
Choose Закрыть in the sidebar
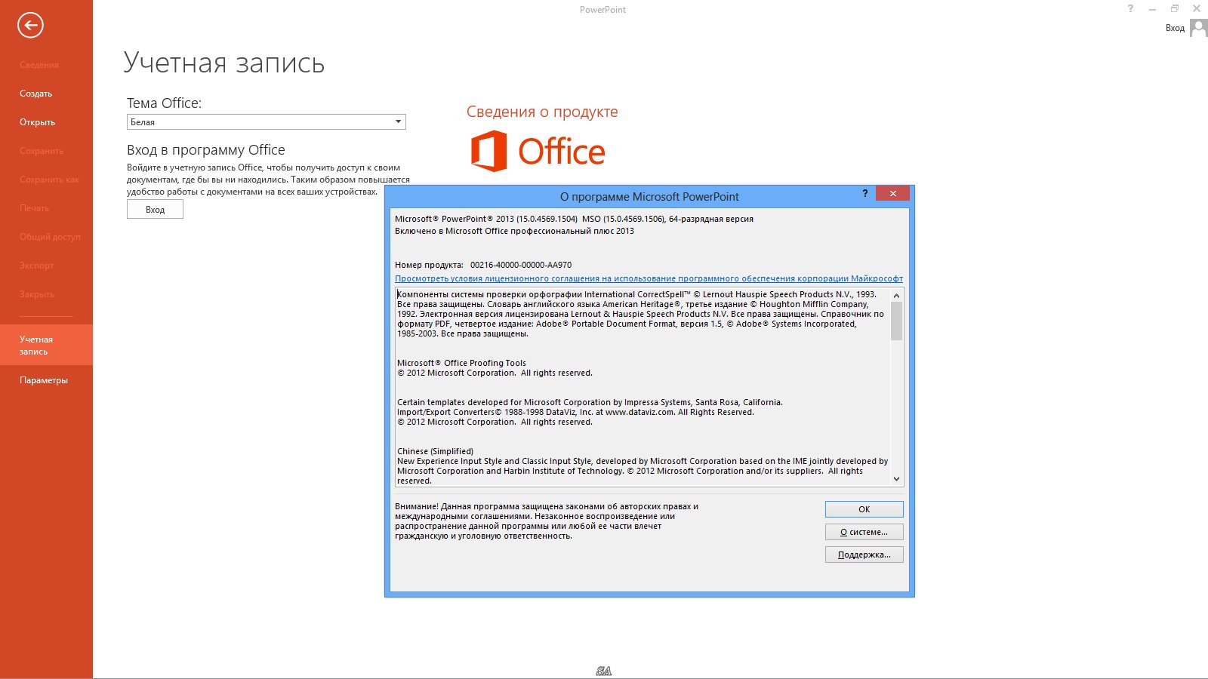pos(37,294)
